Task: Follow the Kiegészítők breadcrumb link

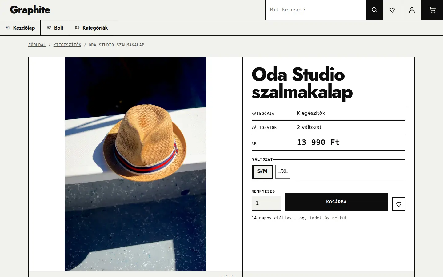Action: tap(67, 45)
